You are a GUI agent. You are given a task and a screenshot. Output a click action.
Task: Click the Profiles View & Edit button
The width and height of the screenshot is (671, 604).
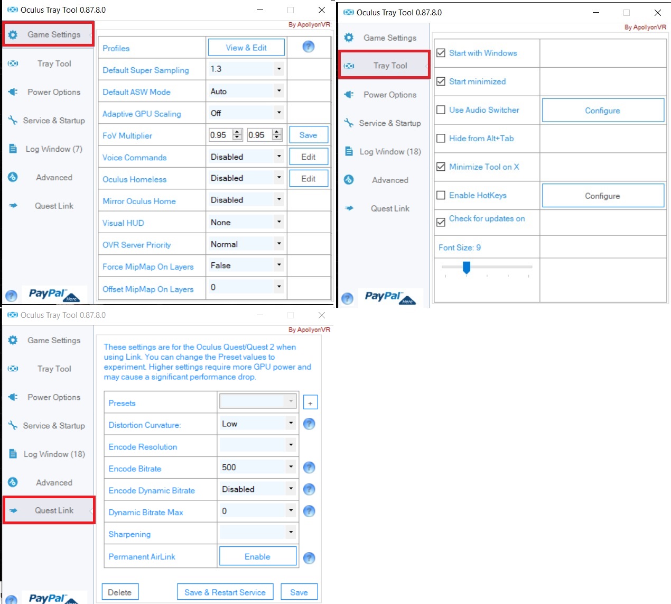click(246, 48)
